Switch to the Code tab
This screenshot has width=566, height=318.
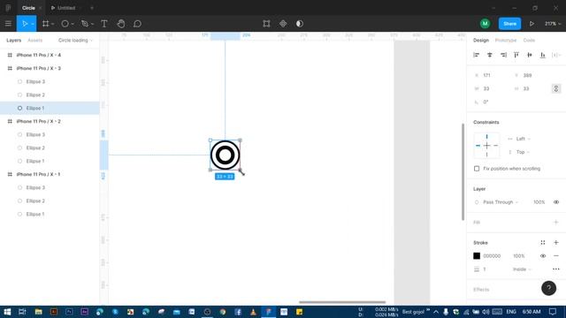click(529, 41)
